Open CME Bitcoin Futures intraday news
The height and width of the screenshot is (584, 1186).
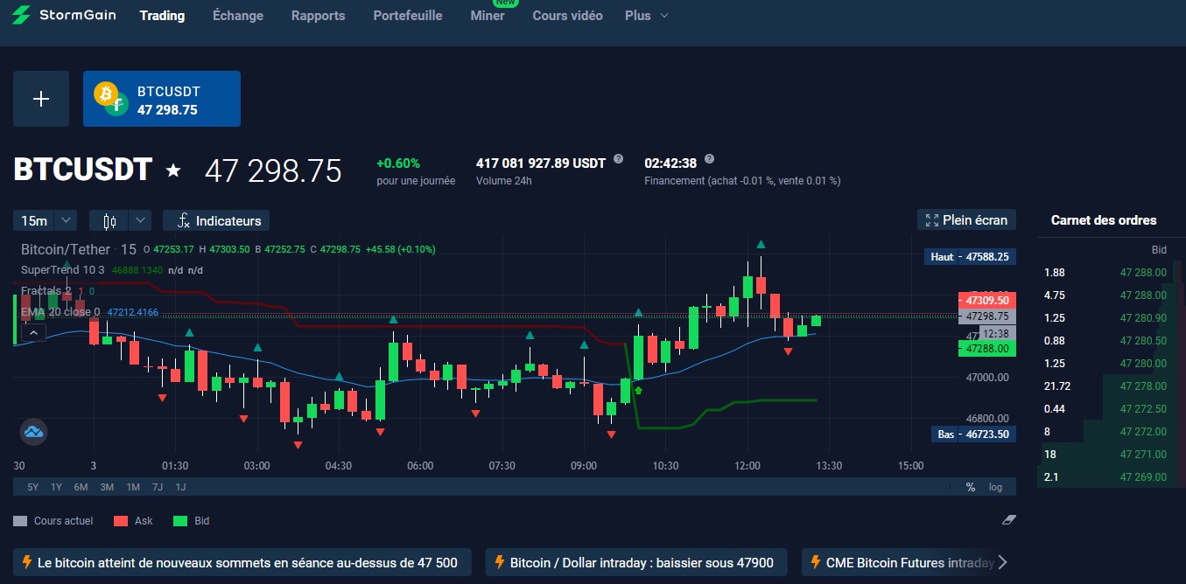899,562
